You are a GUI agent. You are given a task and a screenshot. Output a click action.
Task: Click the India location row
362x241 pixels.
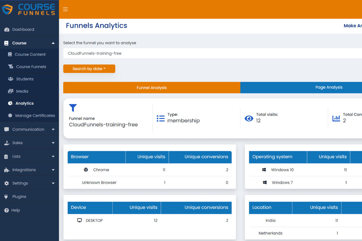coord(305,221)
